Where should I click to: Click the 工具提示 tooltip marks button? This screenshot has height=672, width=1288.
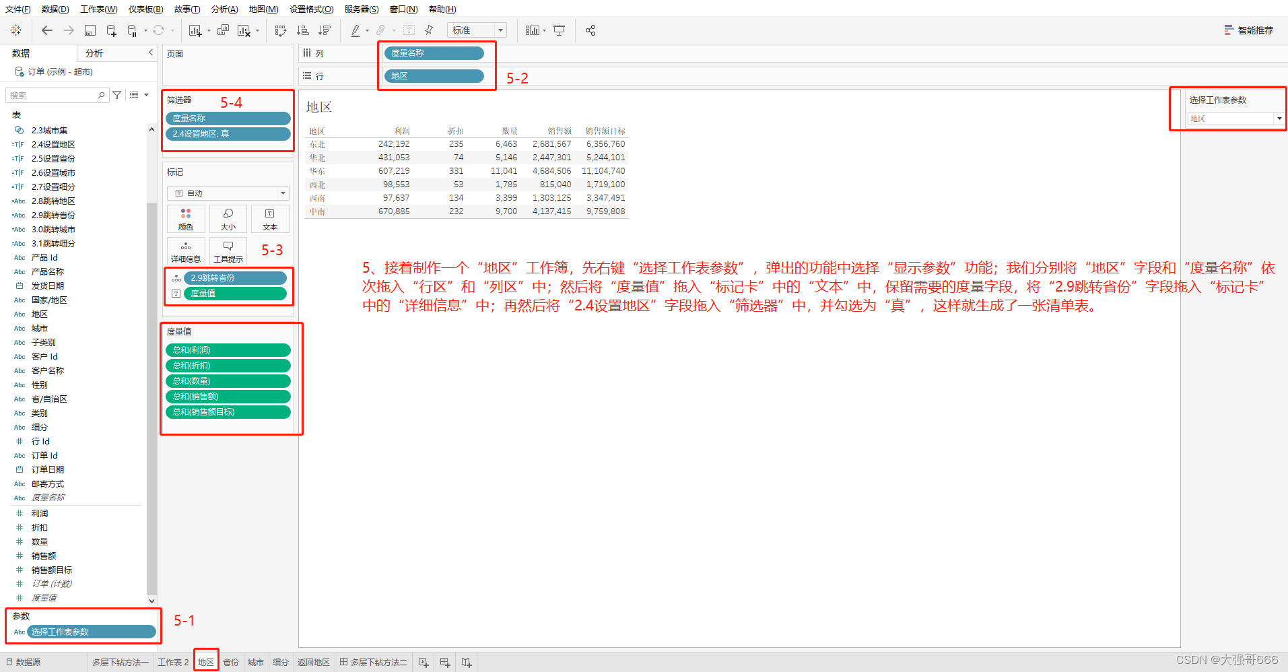pyautogui.click(x=228, y=251)
